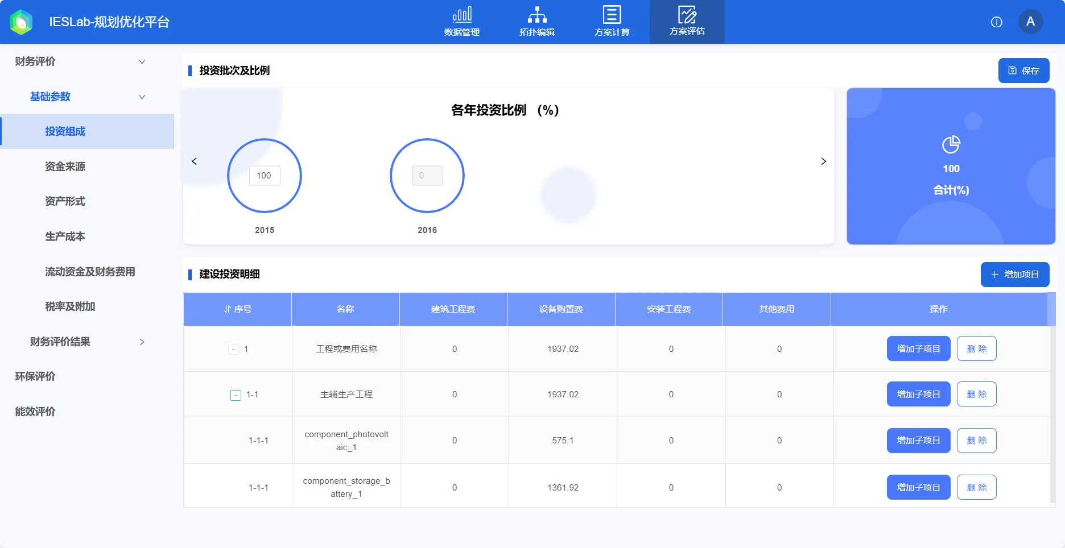Click the 其他费用 column header
The height and width of the screenshot is (548, 1065).
(777, 309)
